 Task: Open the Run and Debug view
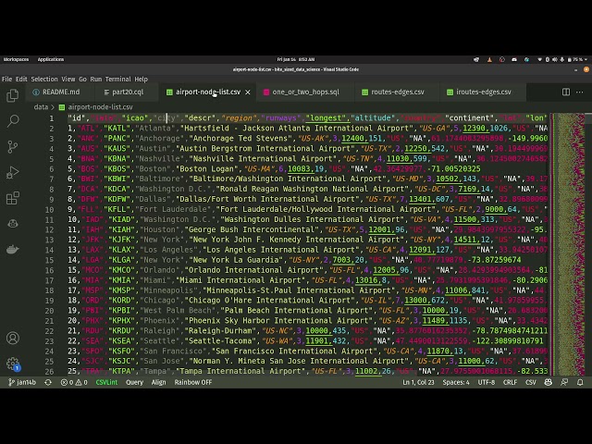pyautogui.click(x=13, y=172)
